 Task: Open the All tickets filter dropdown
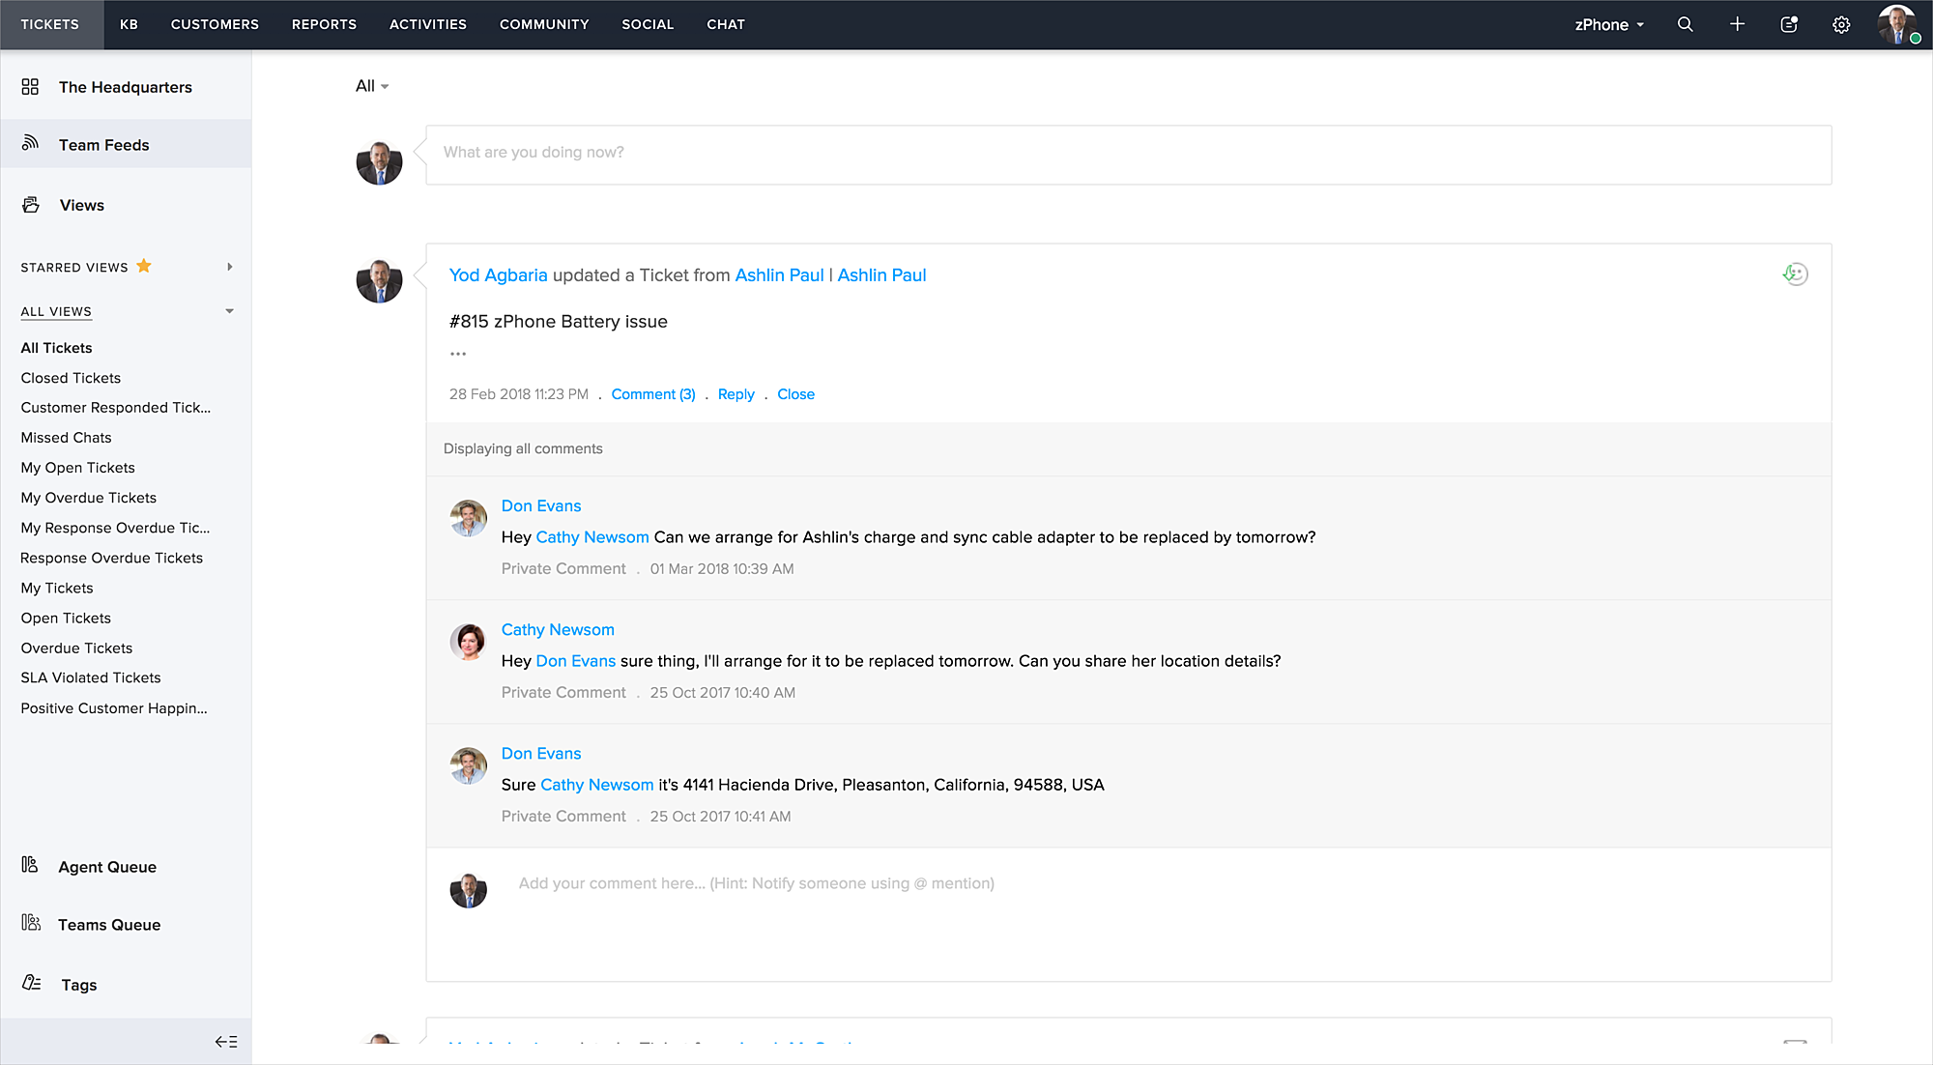tap(372, 85)
